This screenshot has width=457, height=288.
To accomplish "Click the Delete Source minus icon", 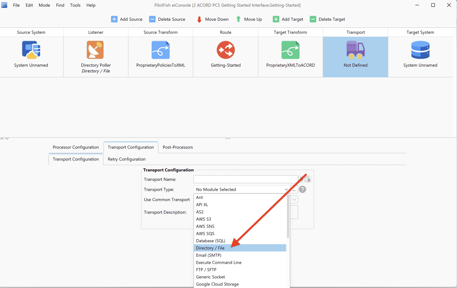I will click(152, 19).
